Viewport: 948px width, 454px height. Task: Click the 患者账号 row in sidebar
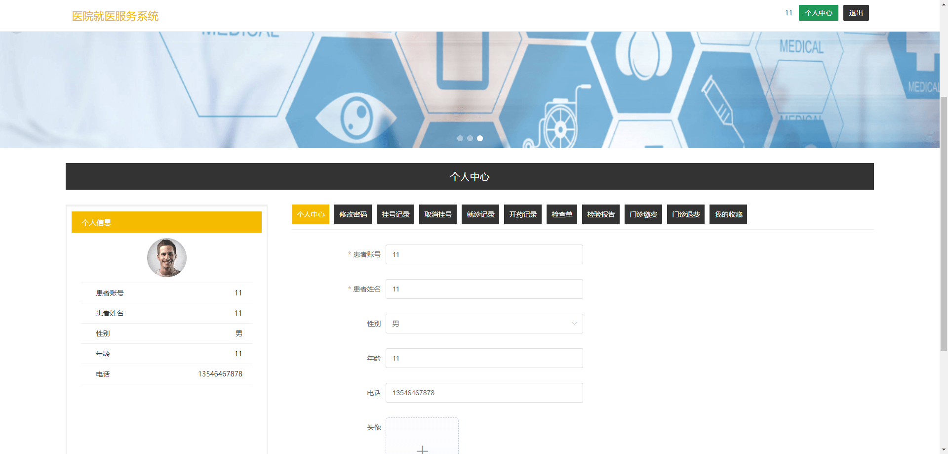167,293
